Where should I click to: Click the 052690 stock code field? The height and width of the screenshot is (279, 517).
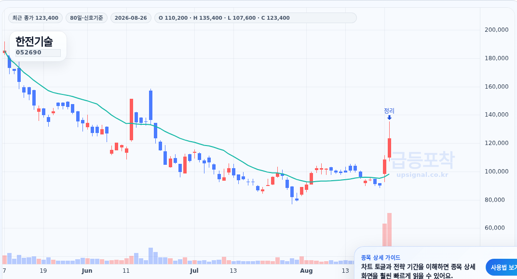pos(38,53)
